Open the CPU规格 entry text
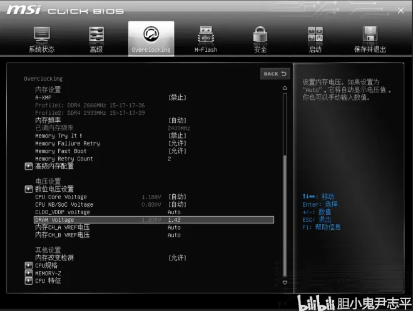The image size is (413, 311). tap(46, 265)
